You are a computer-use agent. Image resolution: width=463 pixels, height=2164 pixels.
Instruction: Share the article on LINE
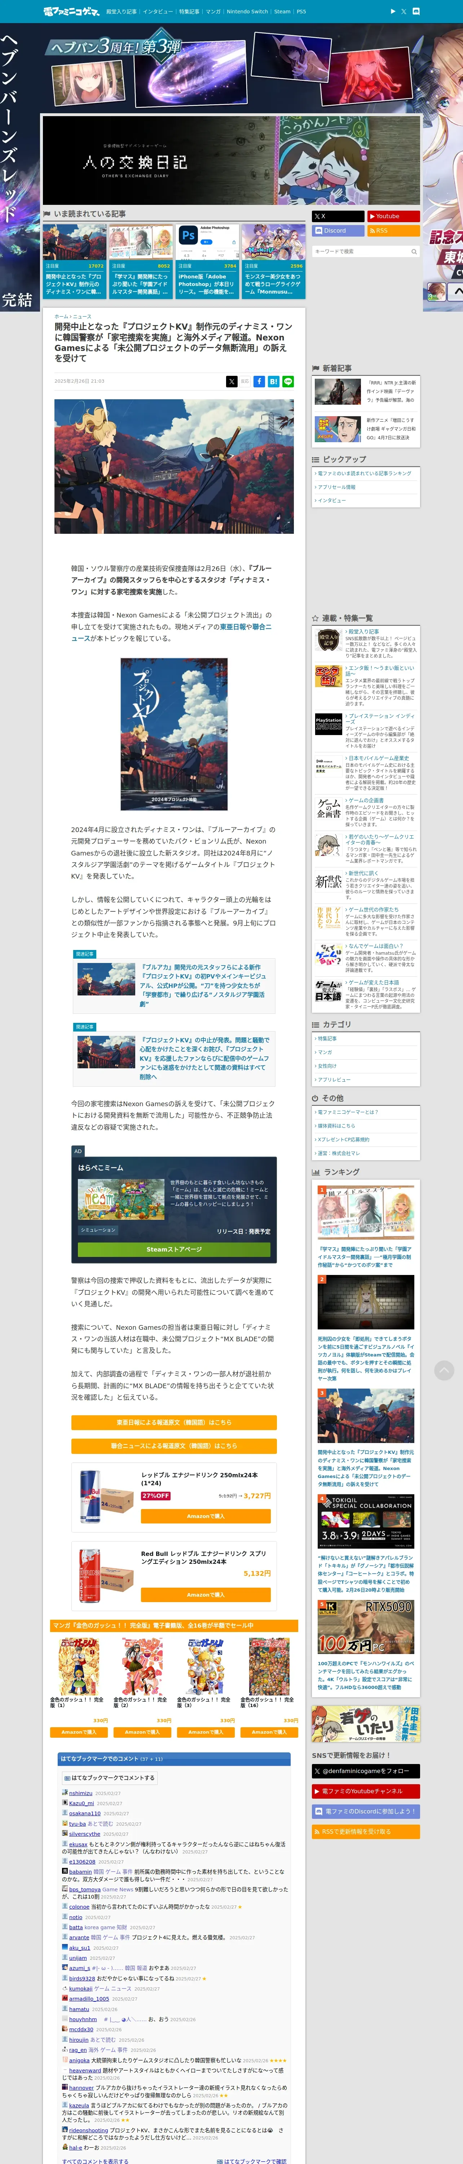(x=288, y=381)
